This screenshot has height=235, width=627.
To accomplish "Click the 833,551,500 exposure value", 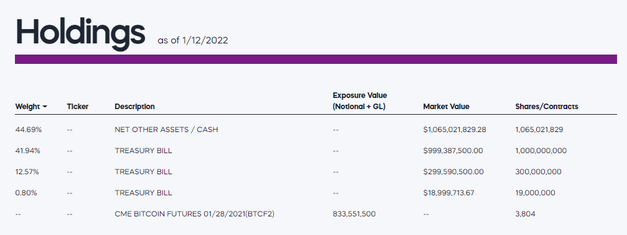I will pyautogui.click(x=354, y=214).
